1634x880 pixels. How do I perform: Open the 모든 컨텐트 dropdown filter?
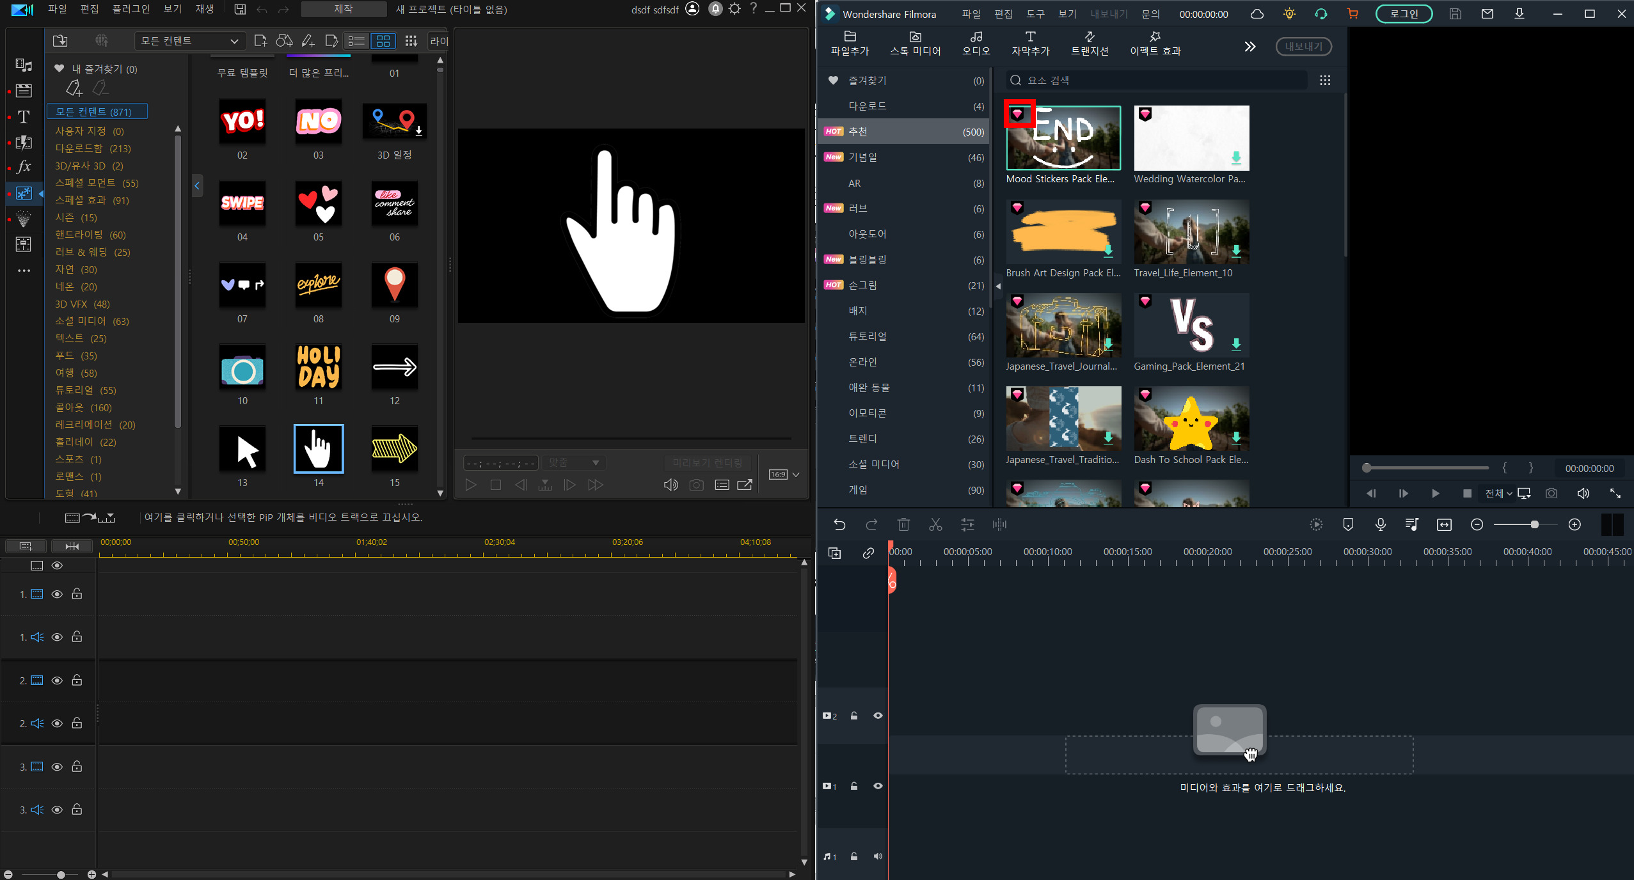click(x=190, y=41)
